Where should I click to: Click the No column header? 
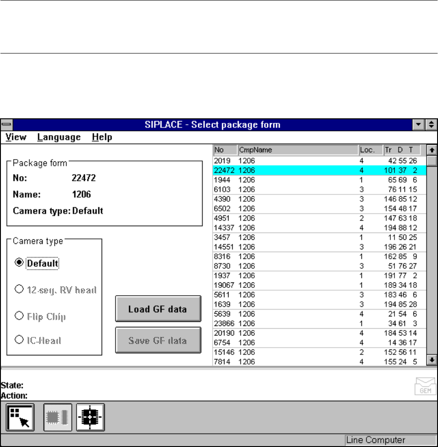(225, 150)
